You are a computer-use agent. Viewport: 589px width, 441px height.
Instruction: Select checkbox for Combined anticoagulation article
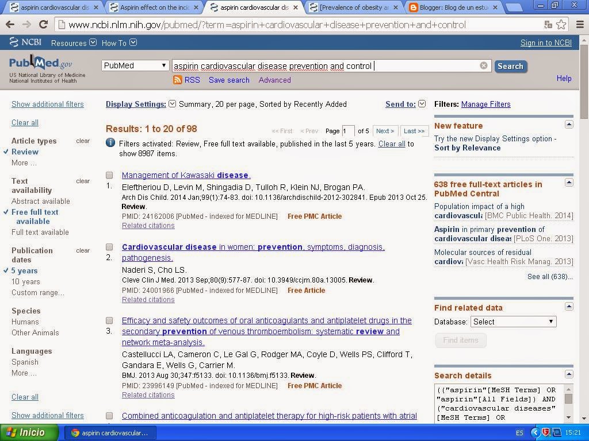click(109, 416)
